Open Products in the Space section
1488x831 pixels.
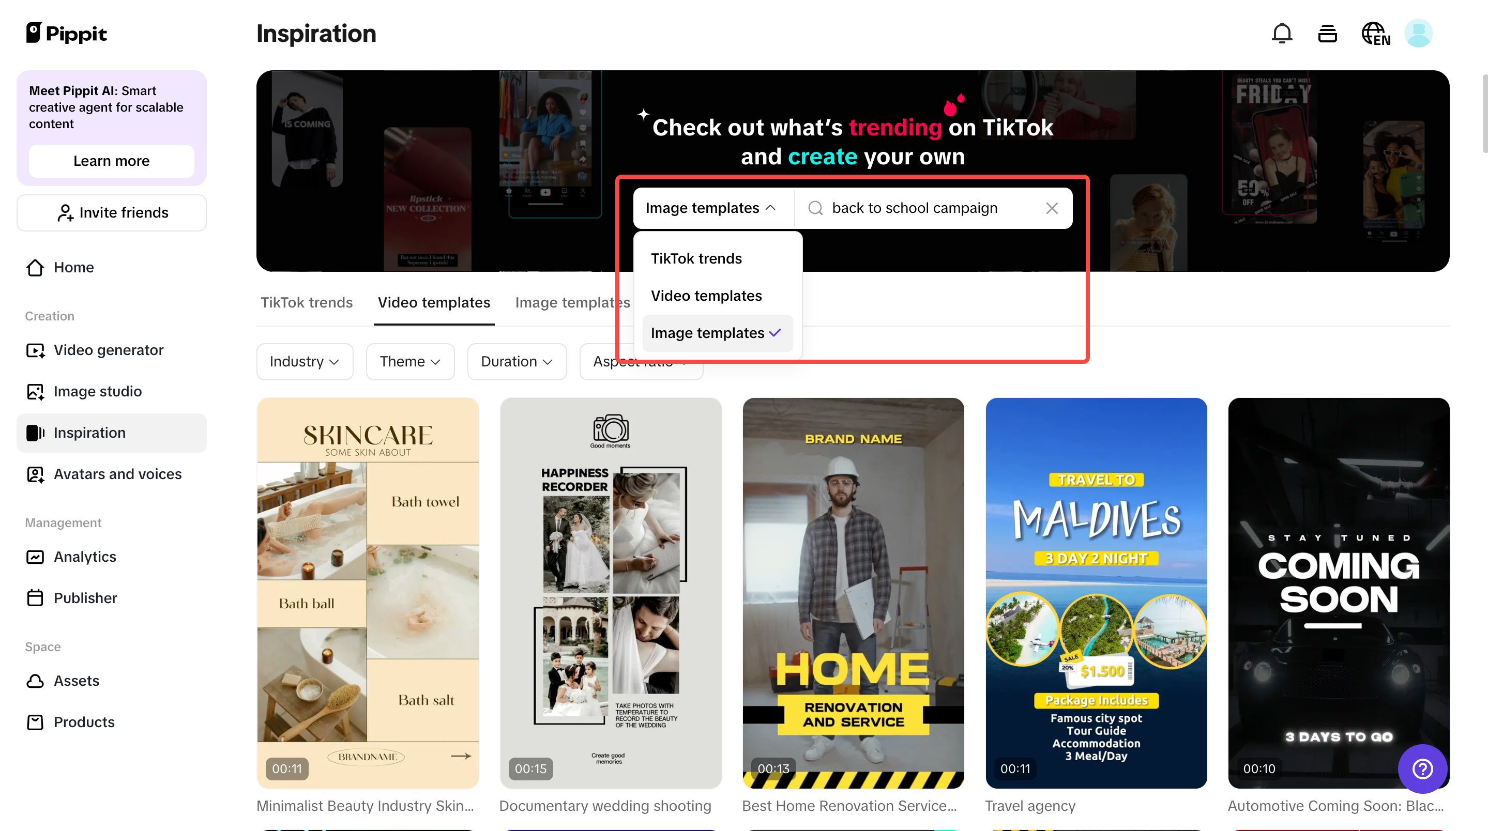click(x=84, y=722)
